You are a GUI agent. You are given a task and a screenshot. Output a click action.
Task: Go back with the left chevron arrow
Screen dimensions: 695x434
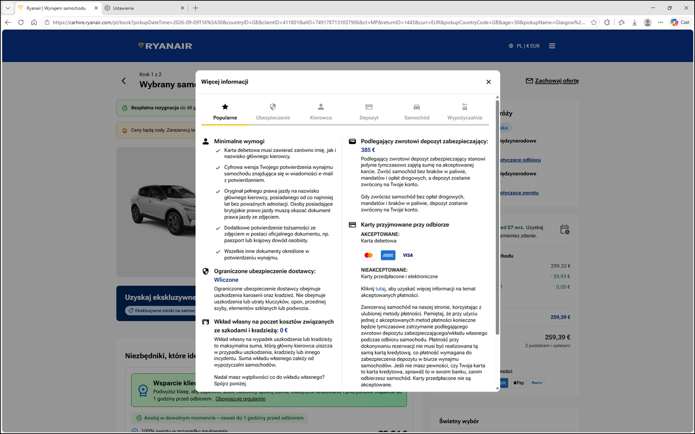pos(124,81)
